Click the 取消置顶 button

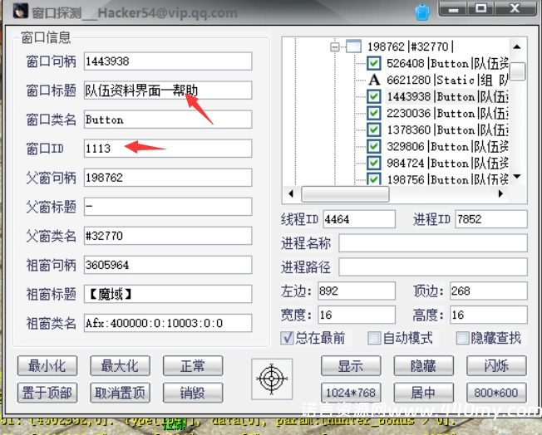[x=120, y=393]
